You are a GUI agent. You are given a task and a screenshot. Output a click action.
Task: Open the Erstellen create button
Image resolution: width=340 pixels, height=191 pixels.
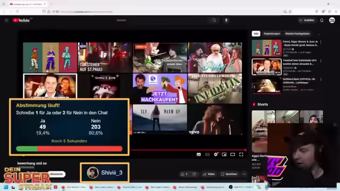pos(307,20)
